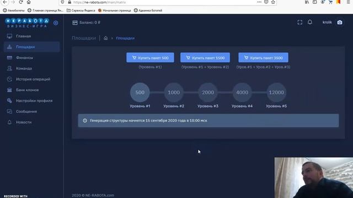Click Купить пакет 1500 button
This screenshot has height=198, width=353.
[x=205, y=58]
